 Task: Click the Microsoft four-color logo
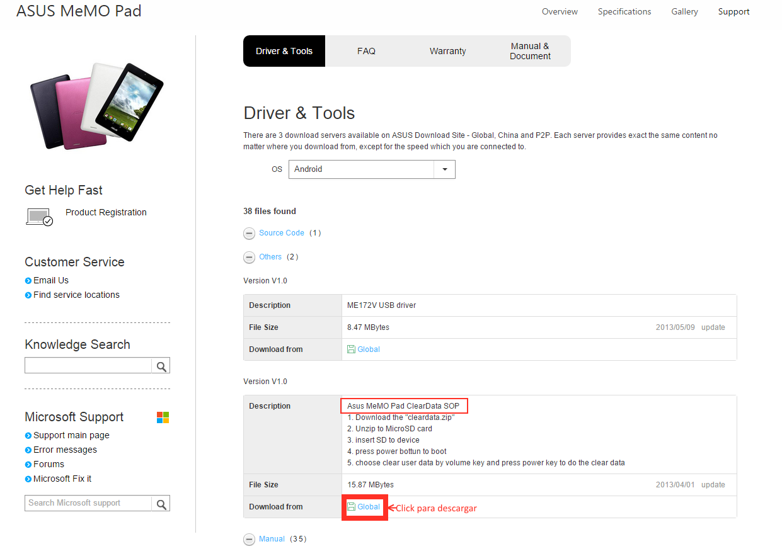coord(163,417)
